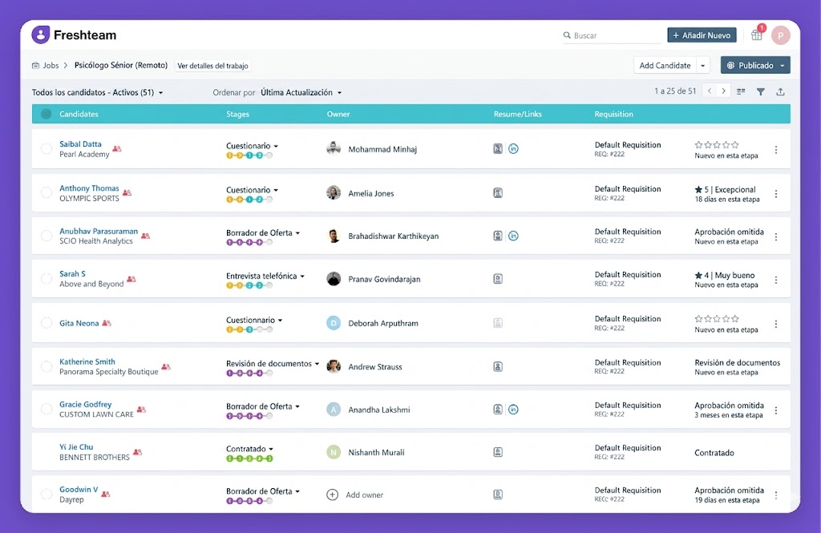Open Saibal Datta's resume icon

(x=498, y=149)
